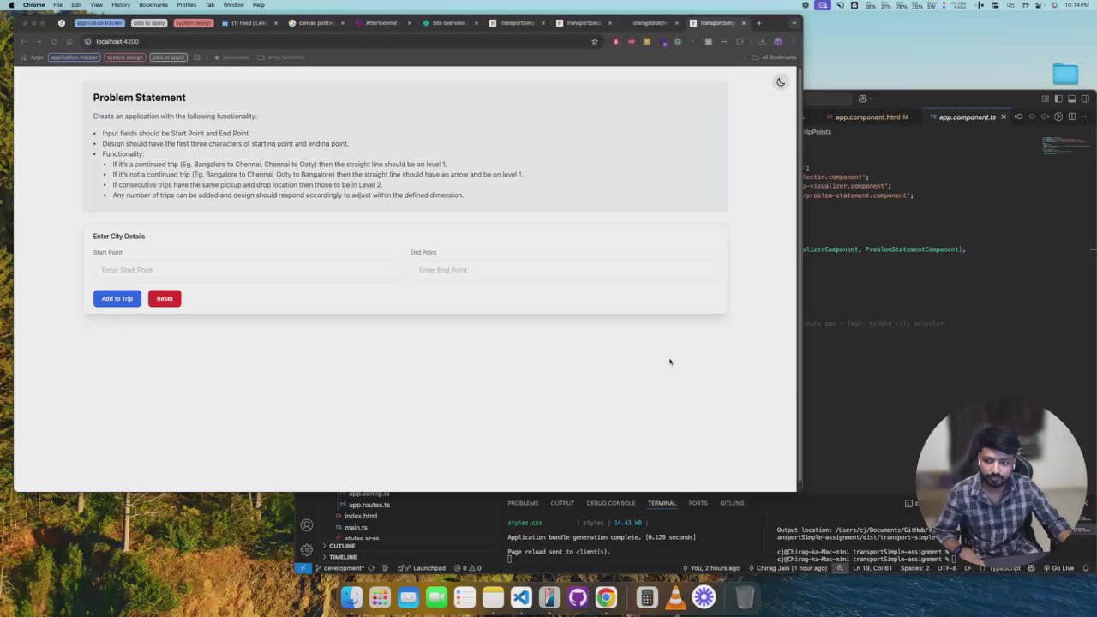The height and width of the screenshot is (617, 1097).
Task: Open VS Code Manage gear icon
Action: click(x=307, y=549)
